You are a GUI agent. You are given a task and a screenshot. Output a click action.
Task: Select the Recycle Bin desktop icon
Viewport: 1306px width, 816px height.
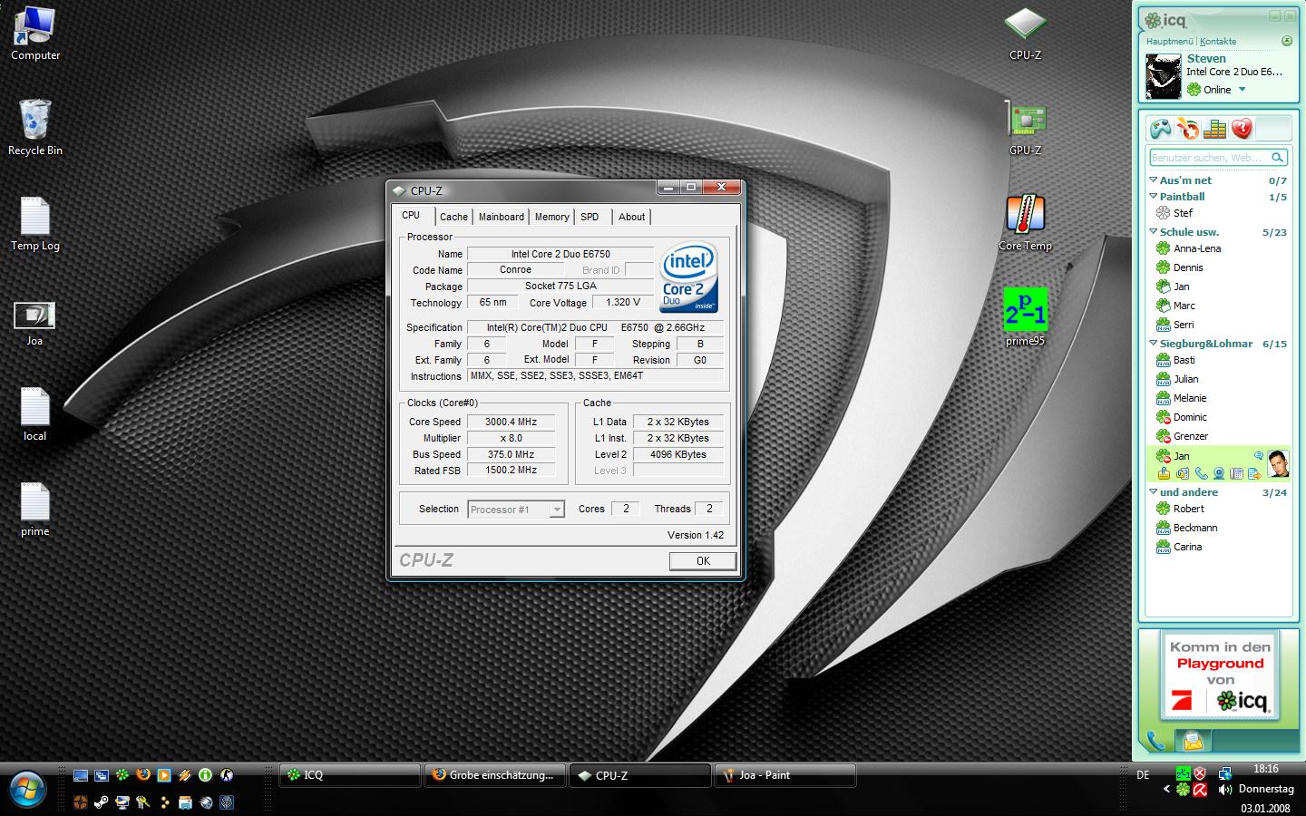[34, 128]
